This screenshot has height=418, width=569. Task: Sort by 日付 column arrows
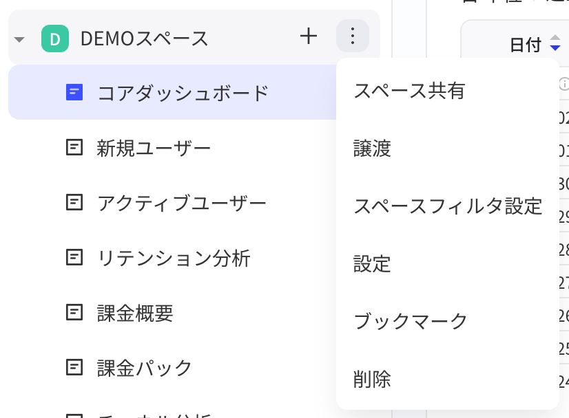coord(555,43)
